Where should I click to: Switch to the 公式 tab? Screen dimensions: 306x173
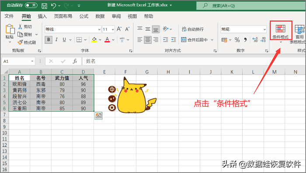click(x=84, y=16)
